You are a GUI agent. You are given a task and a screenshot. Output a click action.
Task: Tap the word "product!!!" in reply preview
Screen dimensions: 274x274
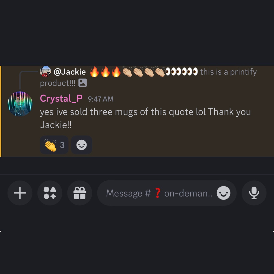pos(58,83)
